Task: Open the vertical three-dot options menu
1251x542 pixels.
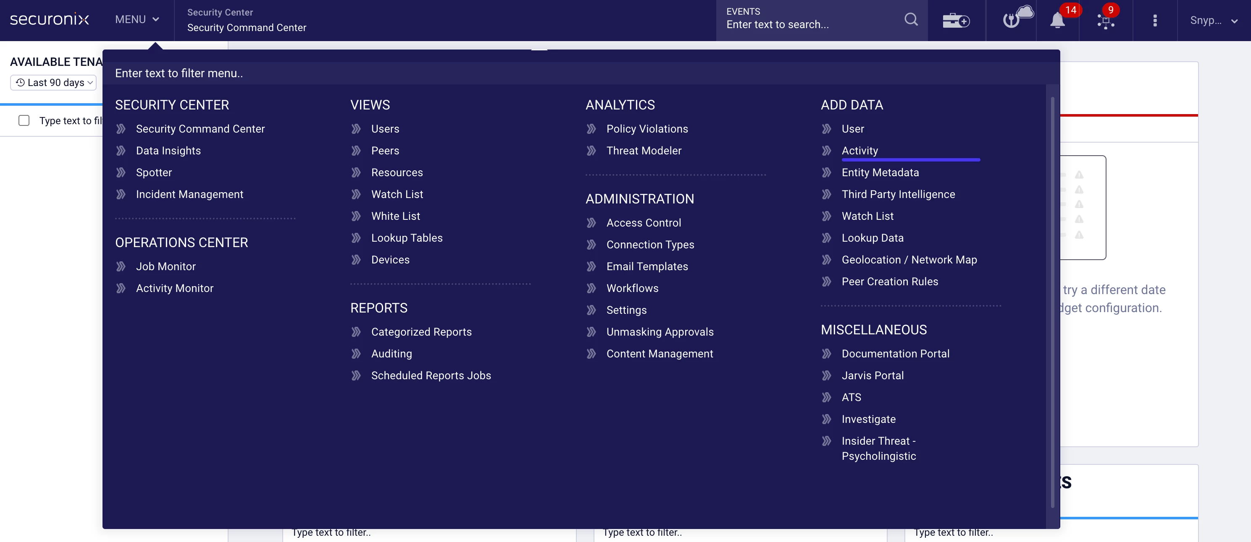Action: click(1155, 21)
